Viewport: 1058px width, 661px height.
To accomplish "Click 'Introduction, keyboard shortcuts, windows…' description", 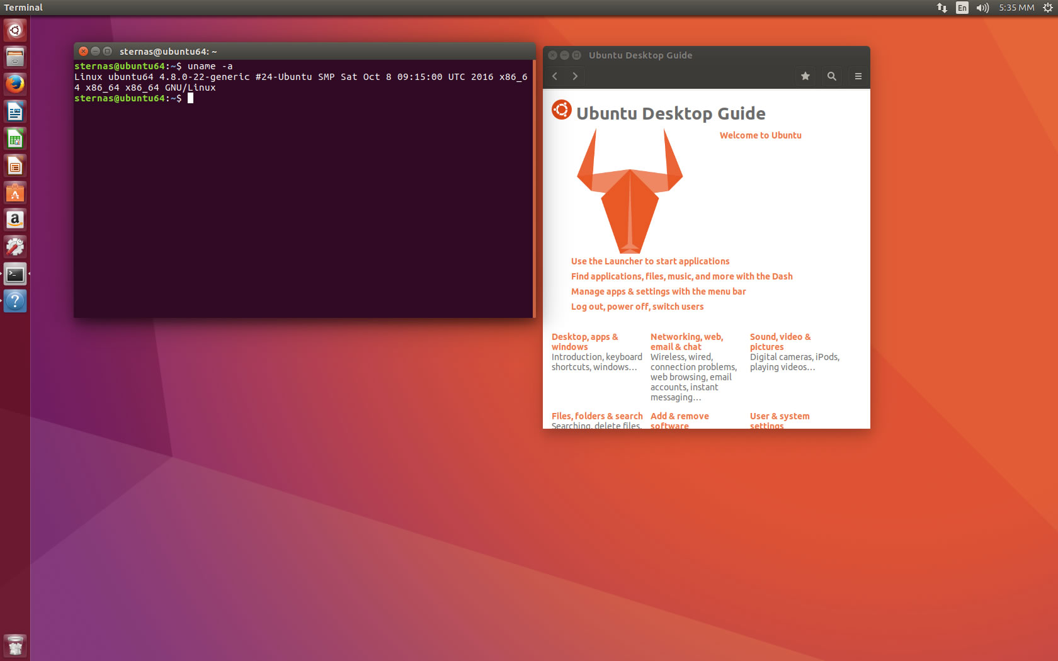I will click(596, 362).
